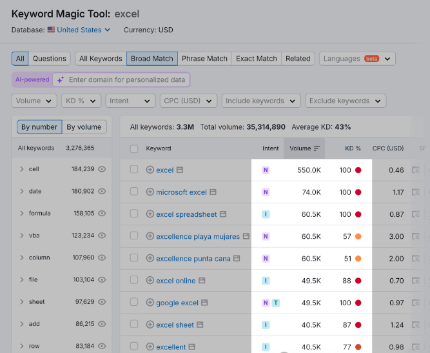Click the plus icon beside 'microsoft excel'

[150, 192]
